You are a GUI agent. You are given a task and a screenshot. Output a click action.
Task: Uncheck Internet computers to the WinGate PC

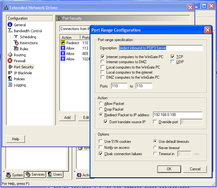pyautogui.click(x=103, y=57)
